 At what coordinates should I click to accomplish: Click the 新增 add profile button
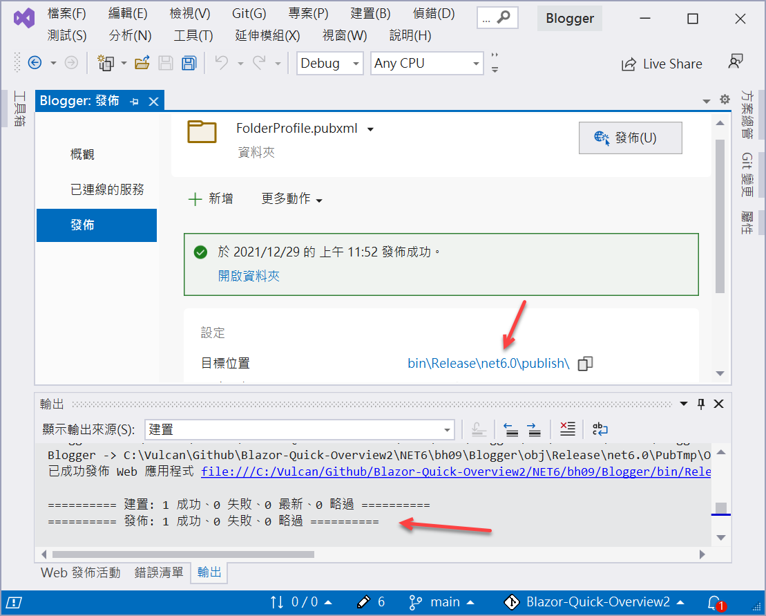click(x=211, y=199)
